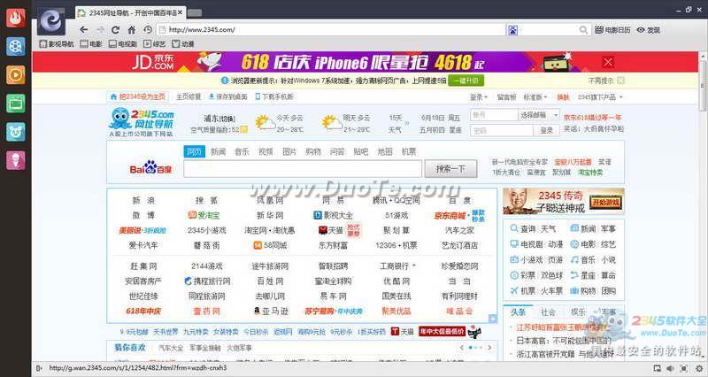Open the blue film reel sidebar icon
Screen dimensions: 708x377
point(16,47)
